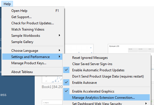The image size is (154, 105).
Task: Expand Sample Workbooks submenu arrow
Action: 59,35
